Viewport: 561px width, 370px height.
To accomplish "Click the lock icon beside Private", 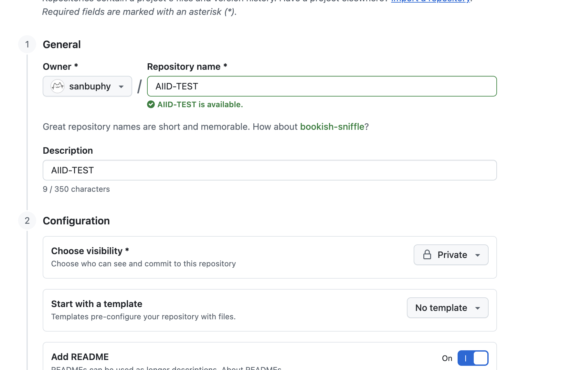I will (427, 255).
